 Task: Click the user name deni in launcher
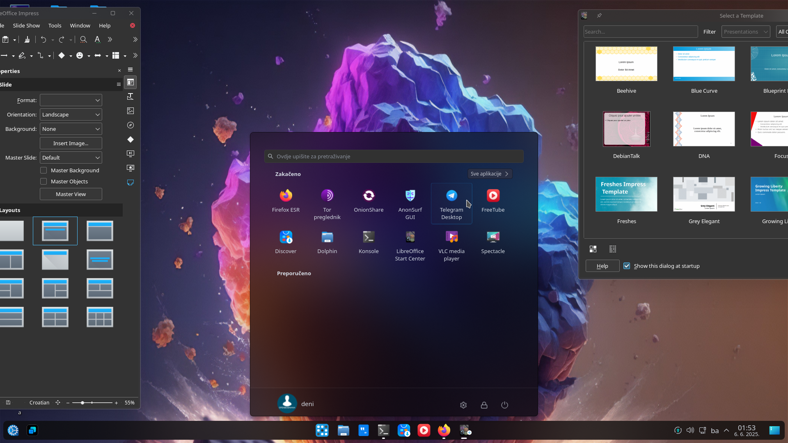(x=307, y=404)
